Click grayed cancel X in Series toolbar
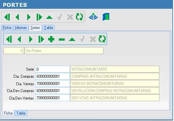 pyautogui.click(x=93, y=39)
